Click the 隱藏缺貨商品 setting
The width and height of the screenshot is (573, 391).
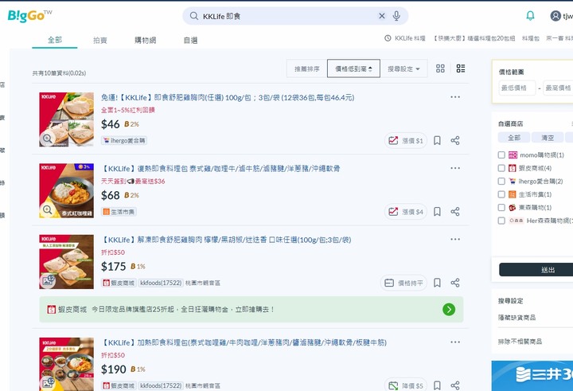516,318
